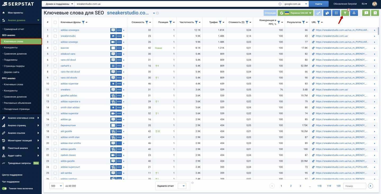Screen dimensions: 381x194
Task: Open the column settings list icon
Action: (336, 13)
